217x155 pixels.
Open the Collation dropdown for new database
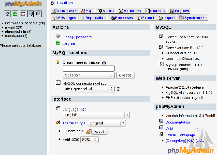88,75
